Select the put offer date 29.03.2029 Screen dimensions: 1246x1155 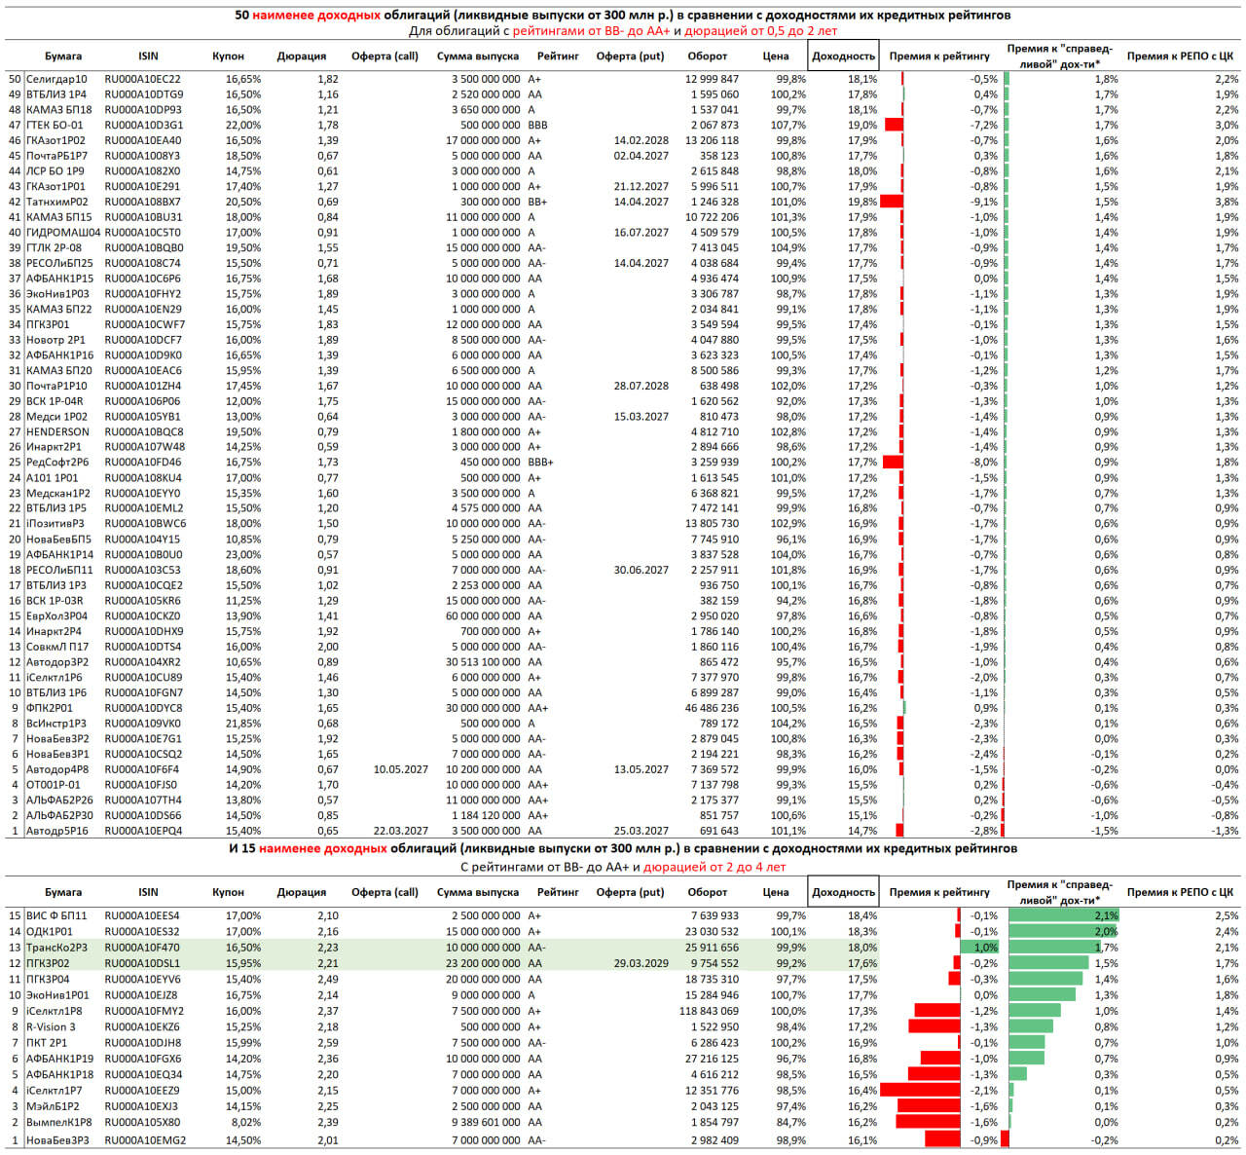(641, 964)
